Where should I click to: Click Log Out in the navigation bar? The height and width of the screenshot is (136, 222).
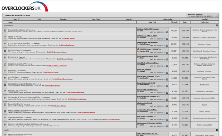click(205, 19)
